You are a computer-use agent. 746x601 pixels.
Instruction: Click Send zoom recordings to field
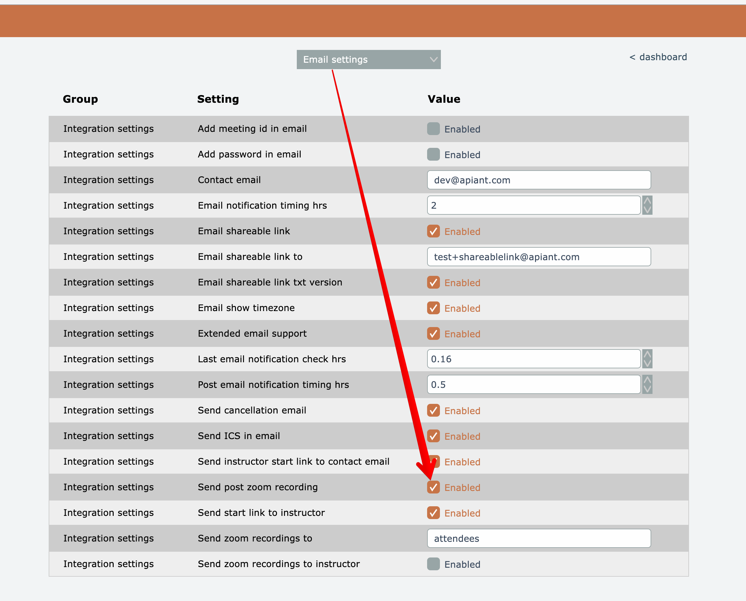pos(539,539)
